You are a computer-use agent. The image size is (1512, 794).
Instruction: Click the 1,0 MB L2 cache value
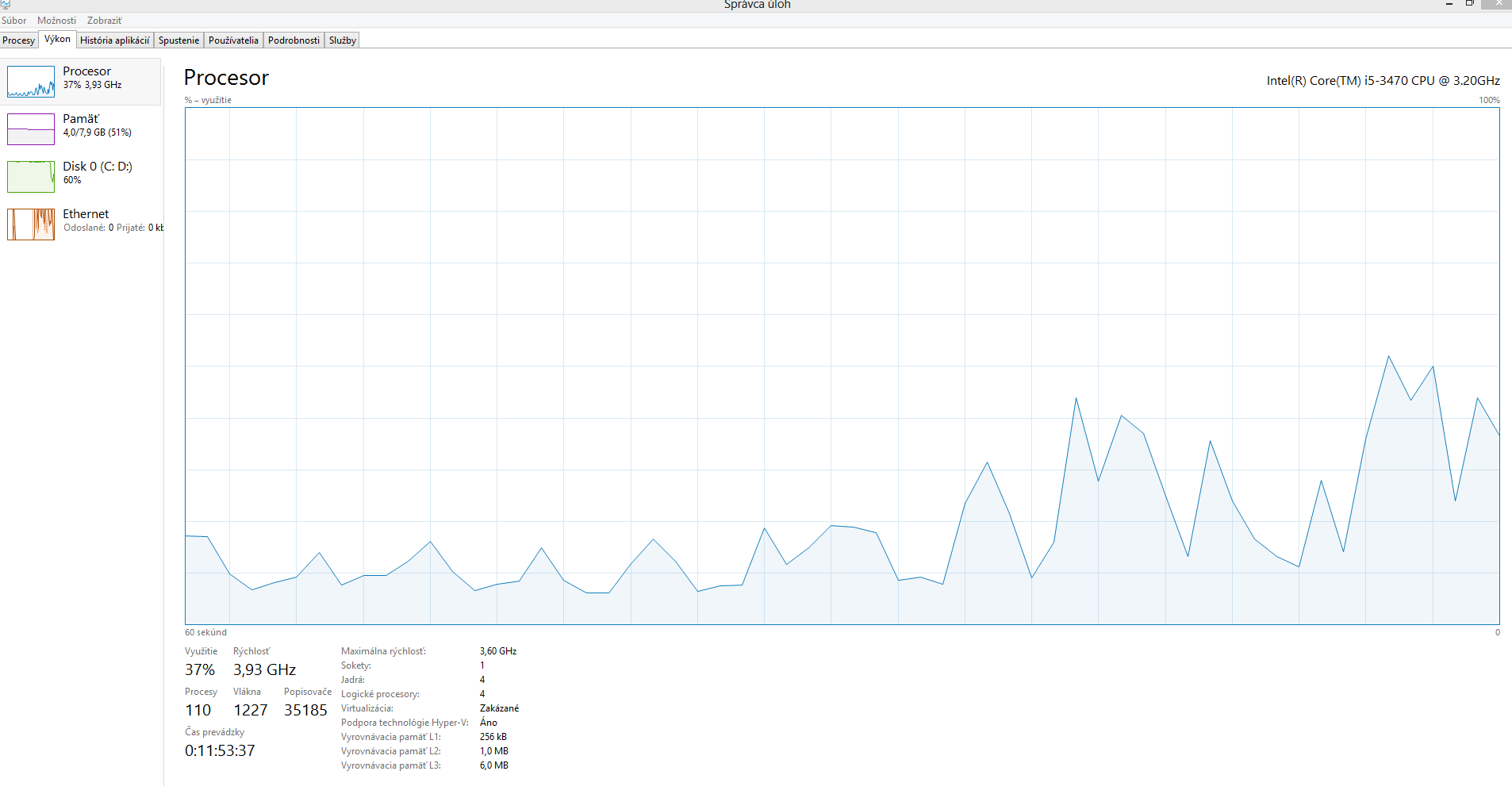(494, 751)
